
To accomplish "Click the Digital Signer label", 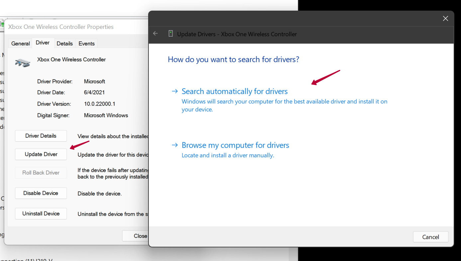I will (x=53, y=115).
